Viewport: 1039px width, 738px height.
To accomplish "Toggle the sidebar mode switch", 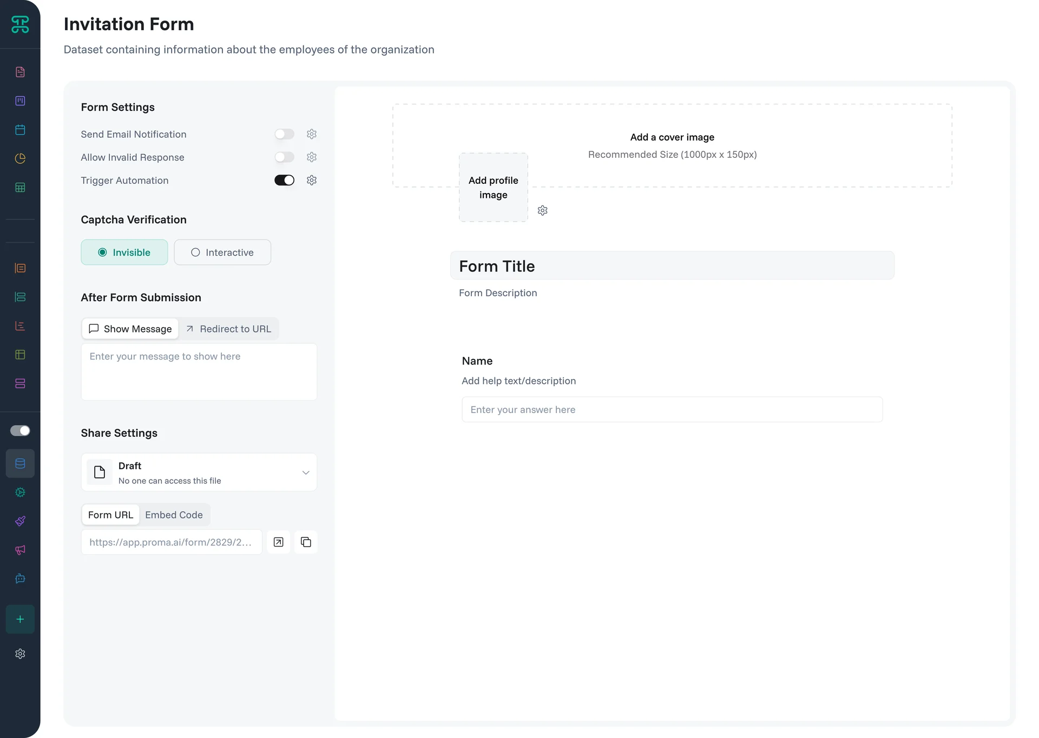I will tap(20, 430).
